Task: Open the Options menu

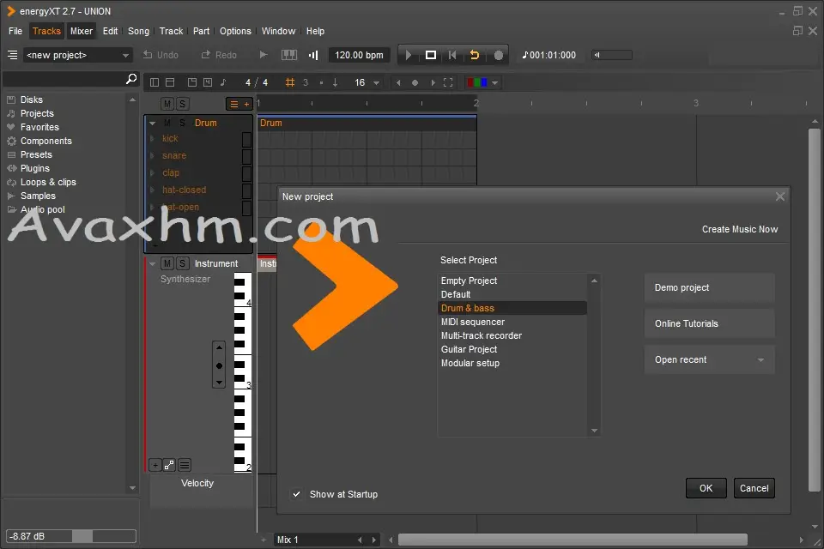Action: click(x=235, y=31)
